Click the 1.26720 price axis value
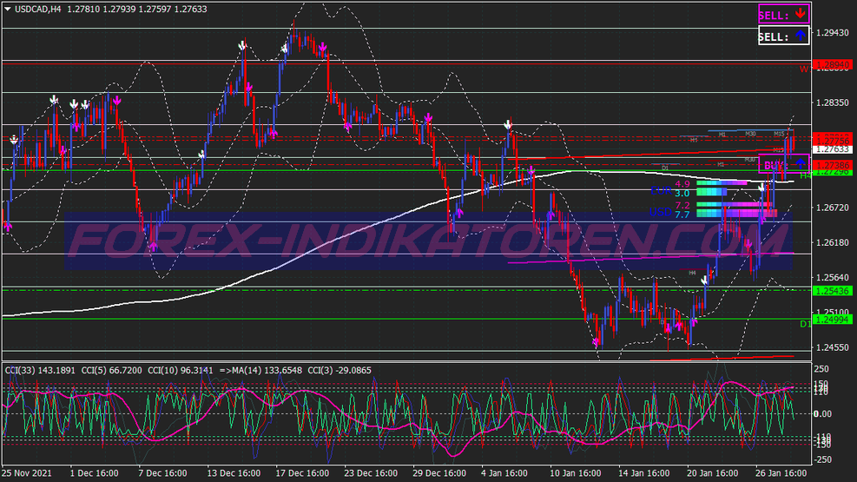This screenshot has height=482, width=857. click(x=833, y=207)
